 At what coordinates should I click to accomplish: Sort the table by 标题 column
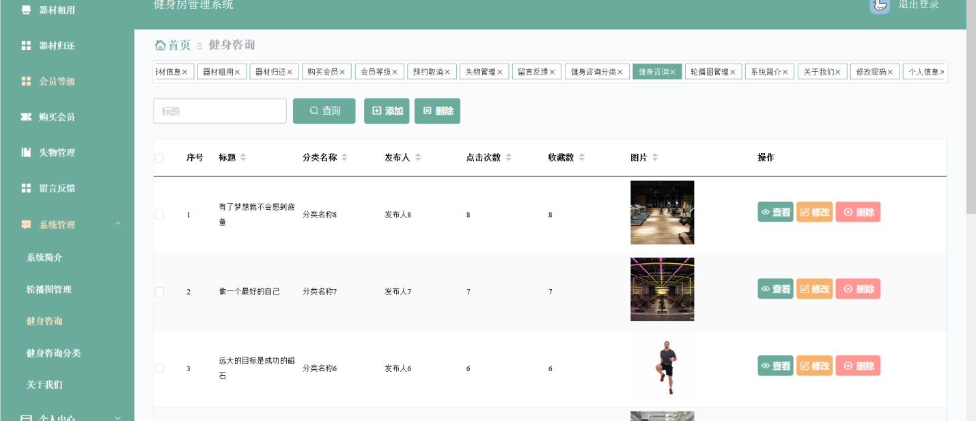tap(243, 157)
